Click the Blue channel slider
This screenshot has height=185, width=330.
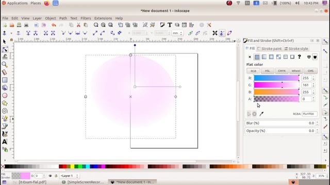click(x=276, y=92)
